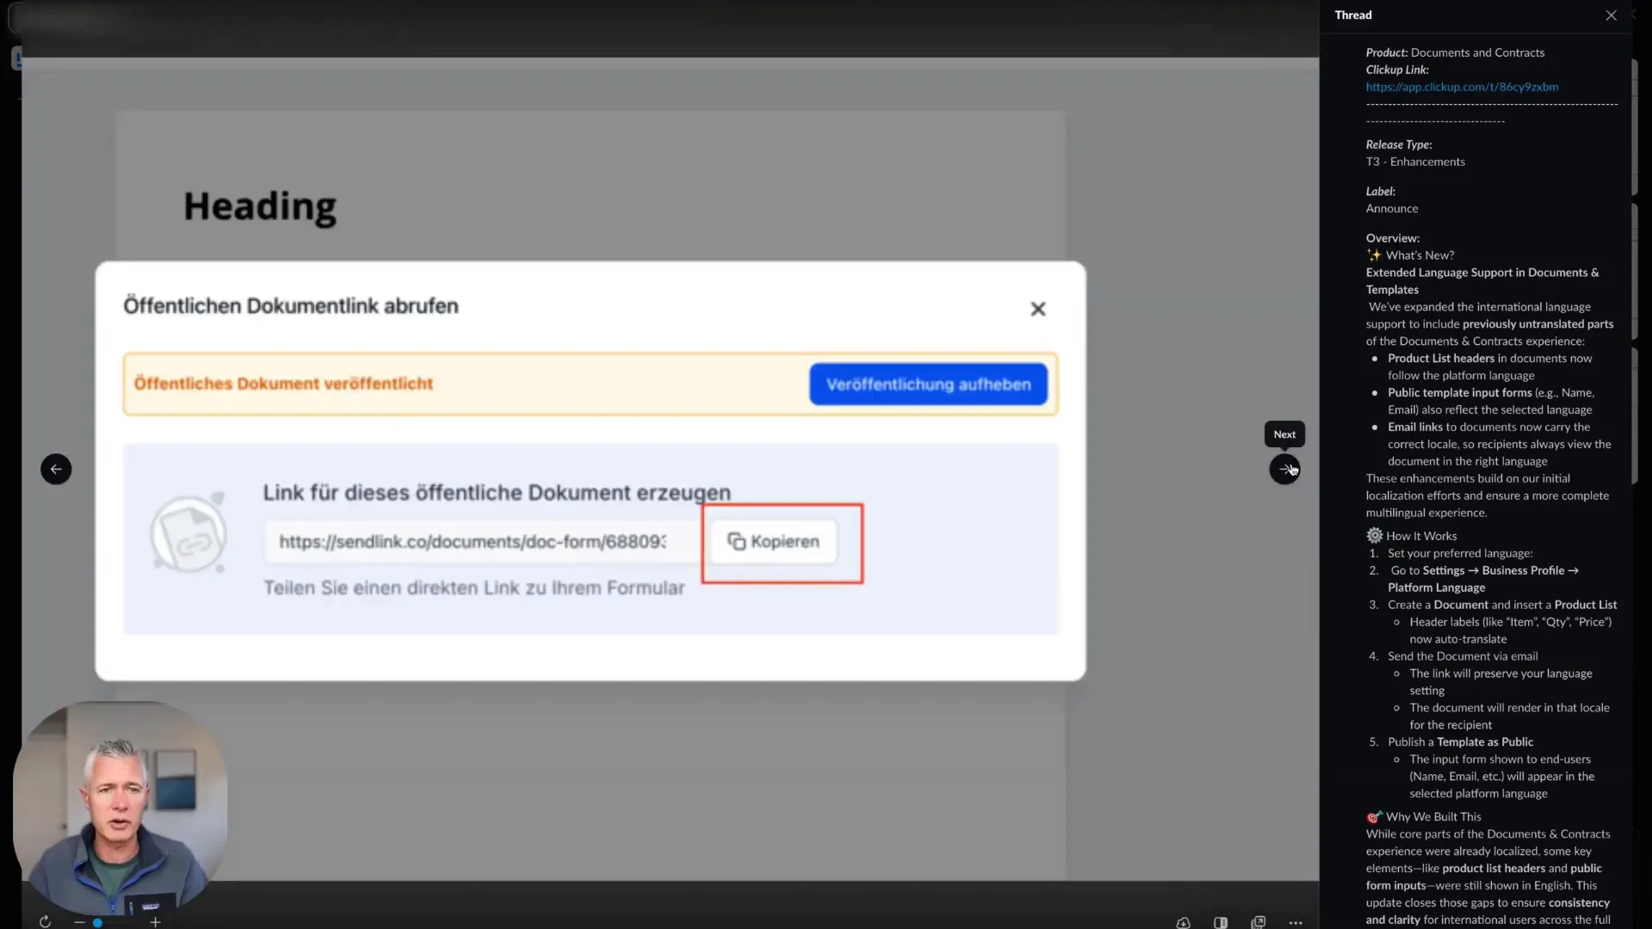Adjust the video zoom slider
Image resolution: width=1652 pixels, height=929 pixels.
coord(99,922)
